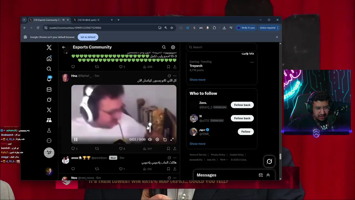Open community settings gear icon
This screenshot has height=200, width=355.
pos(173,47)
